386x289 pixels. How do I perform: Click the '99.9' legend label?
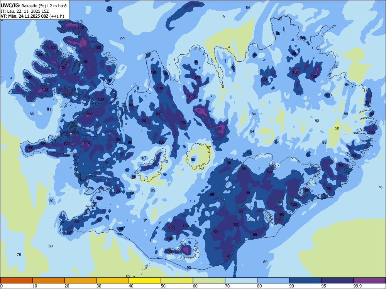click(x=357, y=286)
